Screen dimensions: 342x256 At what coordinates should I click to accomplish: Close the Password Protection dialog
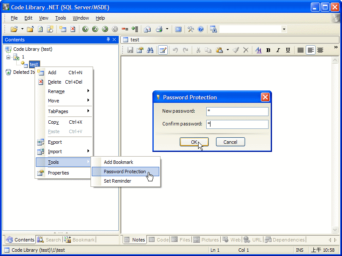tap(265, 97)
